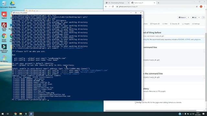
Task: Click the Chrome address bar URL
Action: click(128, 6)
